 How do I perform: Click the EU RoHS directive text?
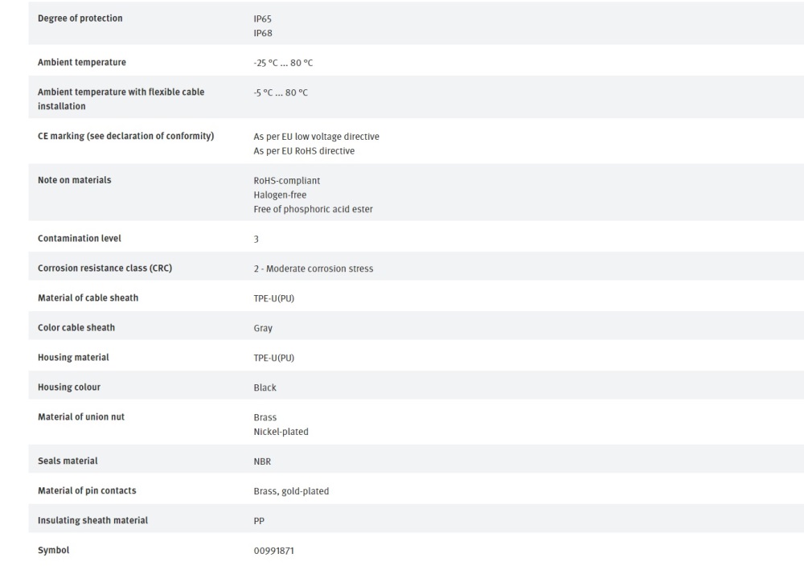(x=304, y=151)
